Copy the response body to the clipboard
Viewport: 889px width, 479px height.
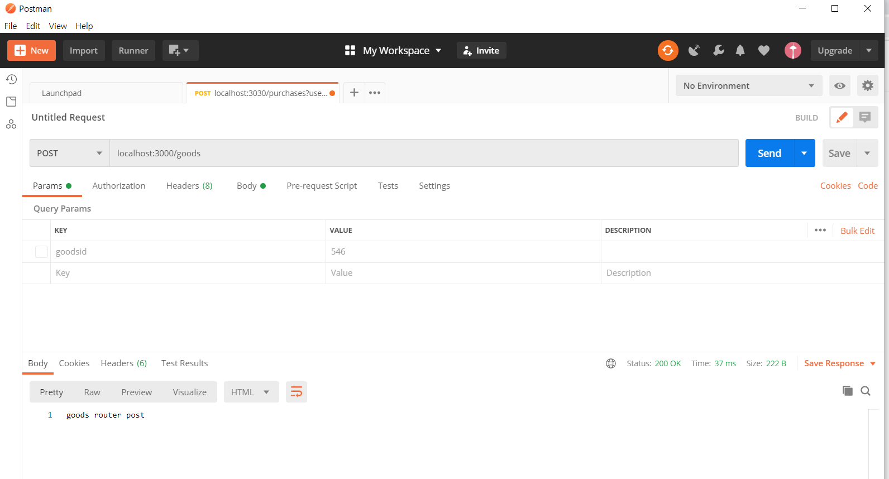848,391
